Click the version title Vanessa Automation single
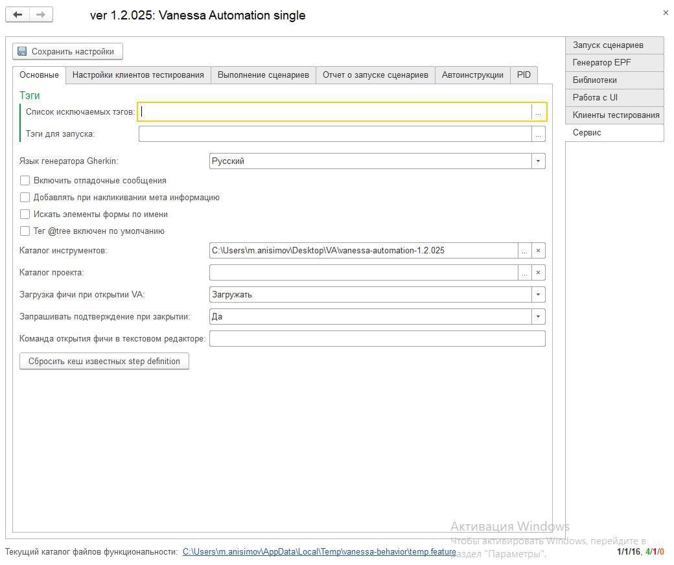 (x=198, y=15)
